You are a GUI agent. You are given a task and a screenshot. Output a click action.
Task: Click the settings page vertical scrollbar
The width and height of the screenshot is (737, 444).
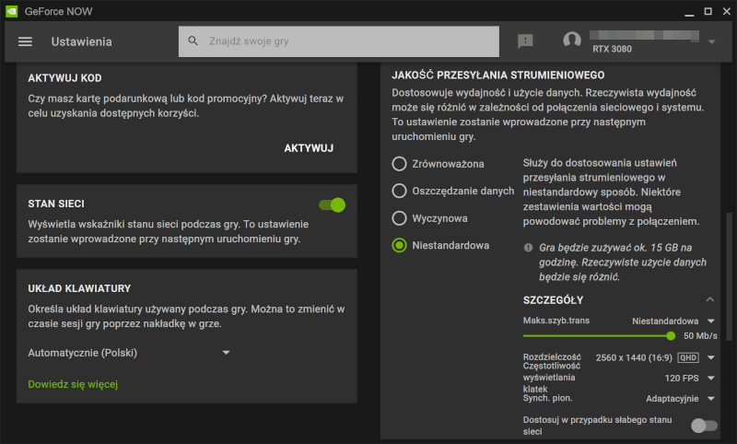[x=729, y=276]
